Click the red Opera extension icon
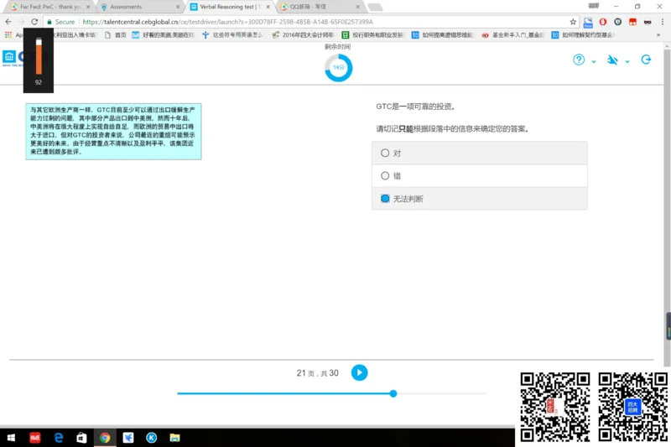 click(x=602, y=22)
